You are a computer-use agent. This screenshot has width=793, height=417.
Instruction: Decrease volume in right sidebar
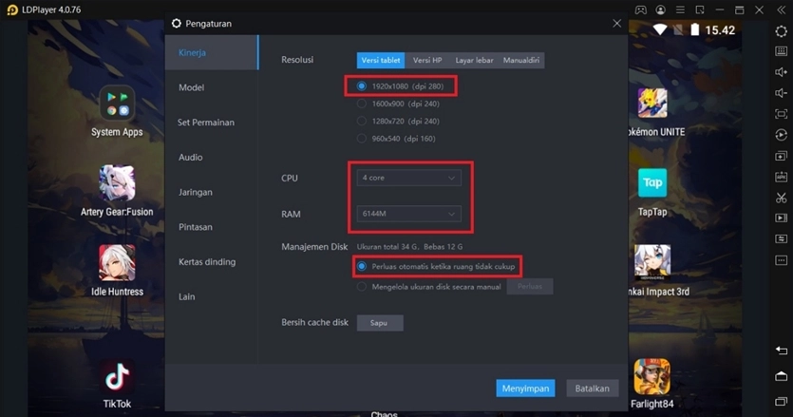782,93
